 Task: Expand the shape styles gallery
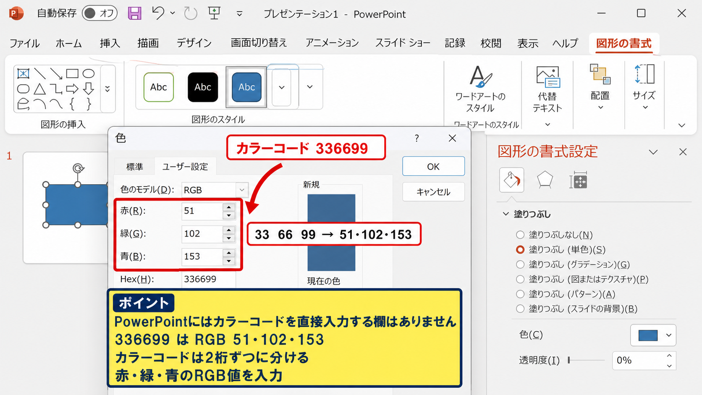point(310,87)
